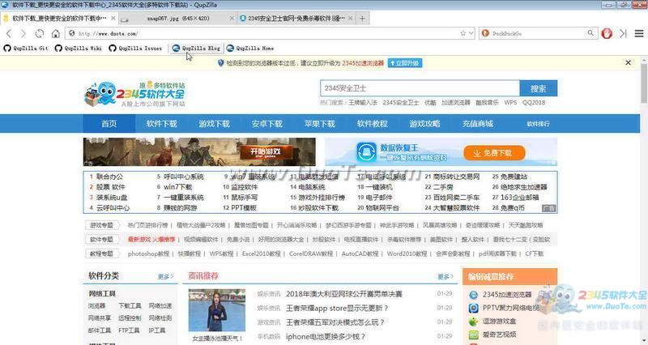Open the 软件下载 navigation item
Screen dimensions: 648x345
(x=161, y=124)
